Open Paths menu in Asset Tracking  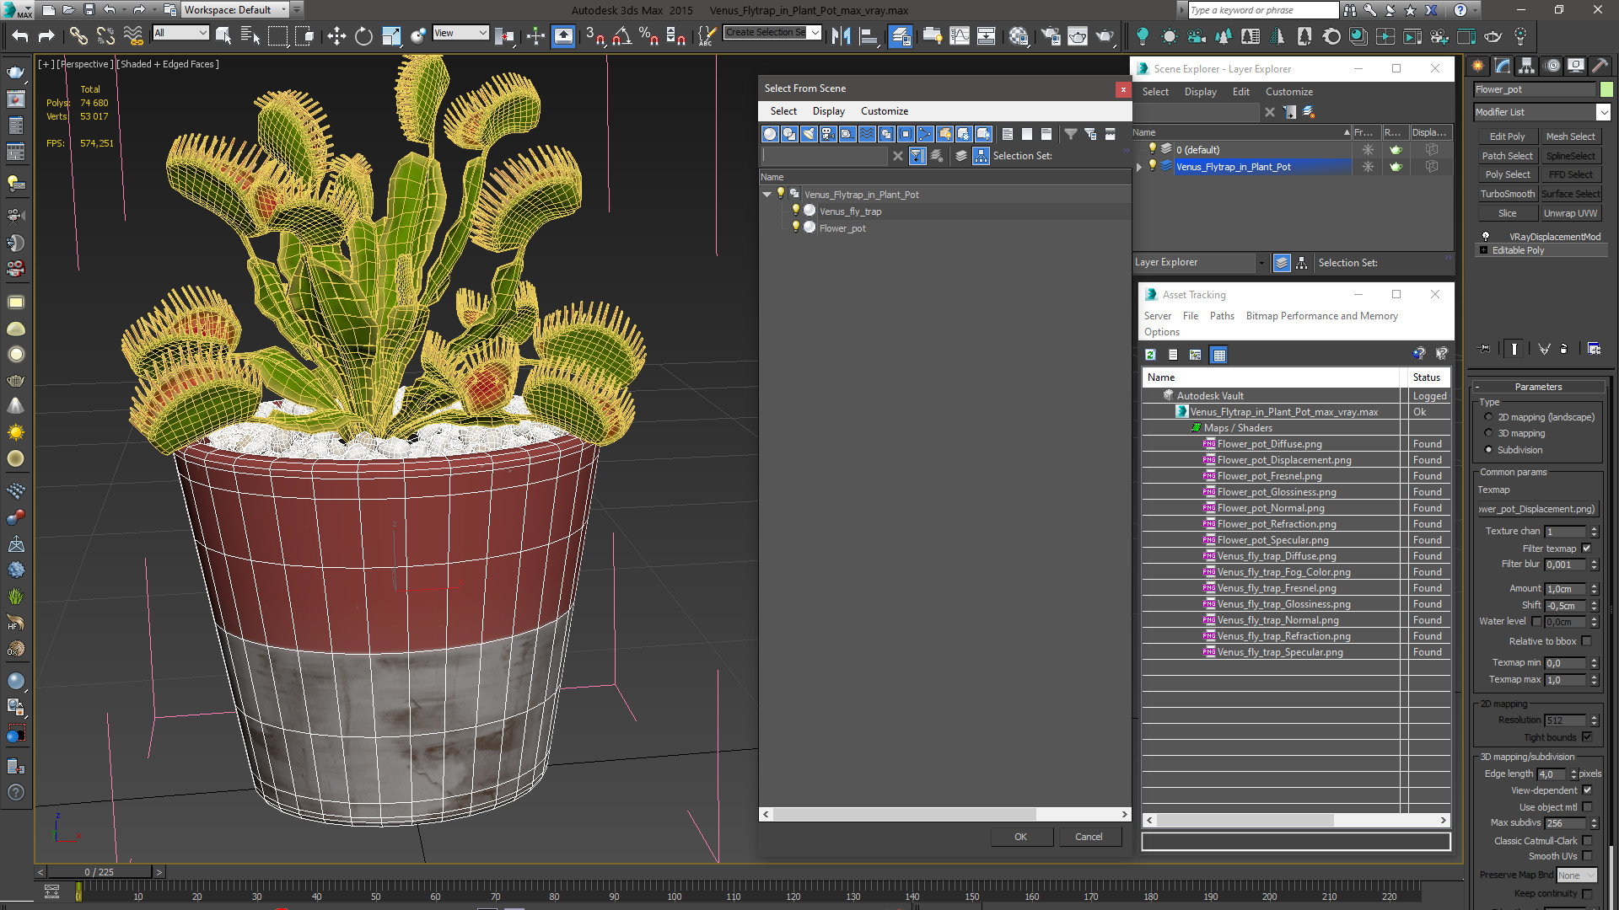click(1221, 316)
